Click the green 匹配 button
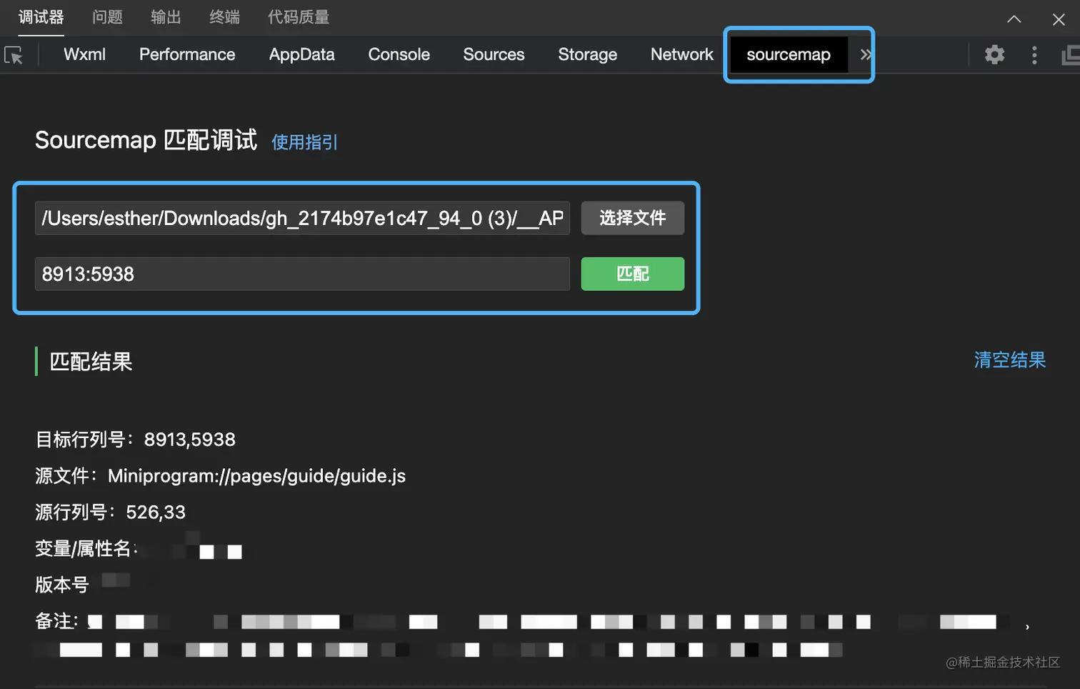Viewport: 1080px width, 689px height. click(x=632, y=274)
